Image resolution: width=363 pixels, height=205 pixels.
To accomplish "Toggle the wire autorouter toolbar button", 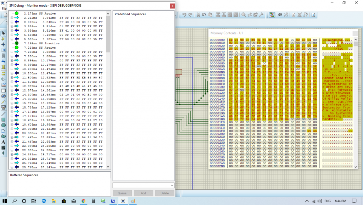I will (272, 15).
